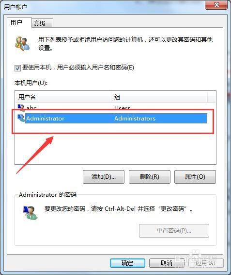
Task: Switch to the 高级 tab
Action: point(42,23)
